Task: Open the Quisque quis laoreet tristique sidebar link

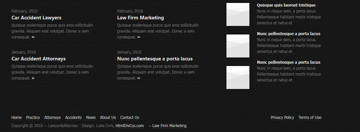Action: [x=286, y=5]
